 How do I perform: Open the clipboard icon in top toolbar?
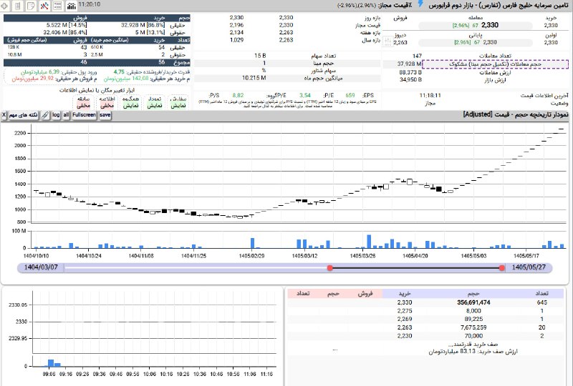click(x=17, y=6)
